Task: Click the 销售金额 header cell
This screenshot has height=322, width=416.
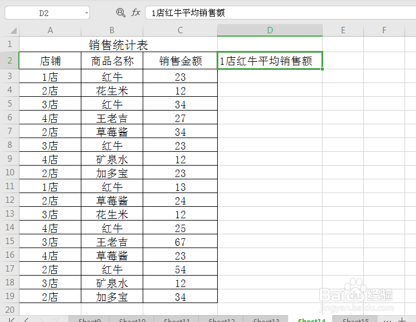Action: click(180, 61)
